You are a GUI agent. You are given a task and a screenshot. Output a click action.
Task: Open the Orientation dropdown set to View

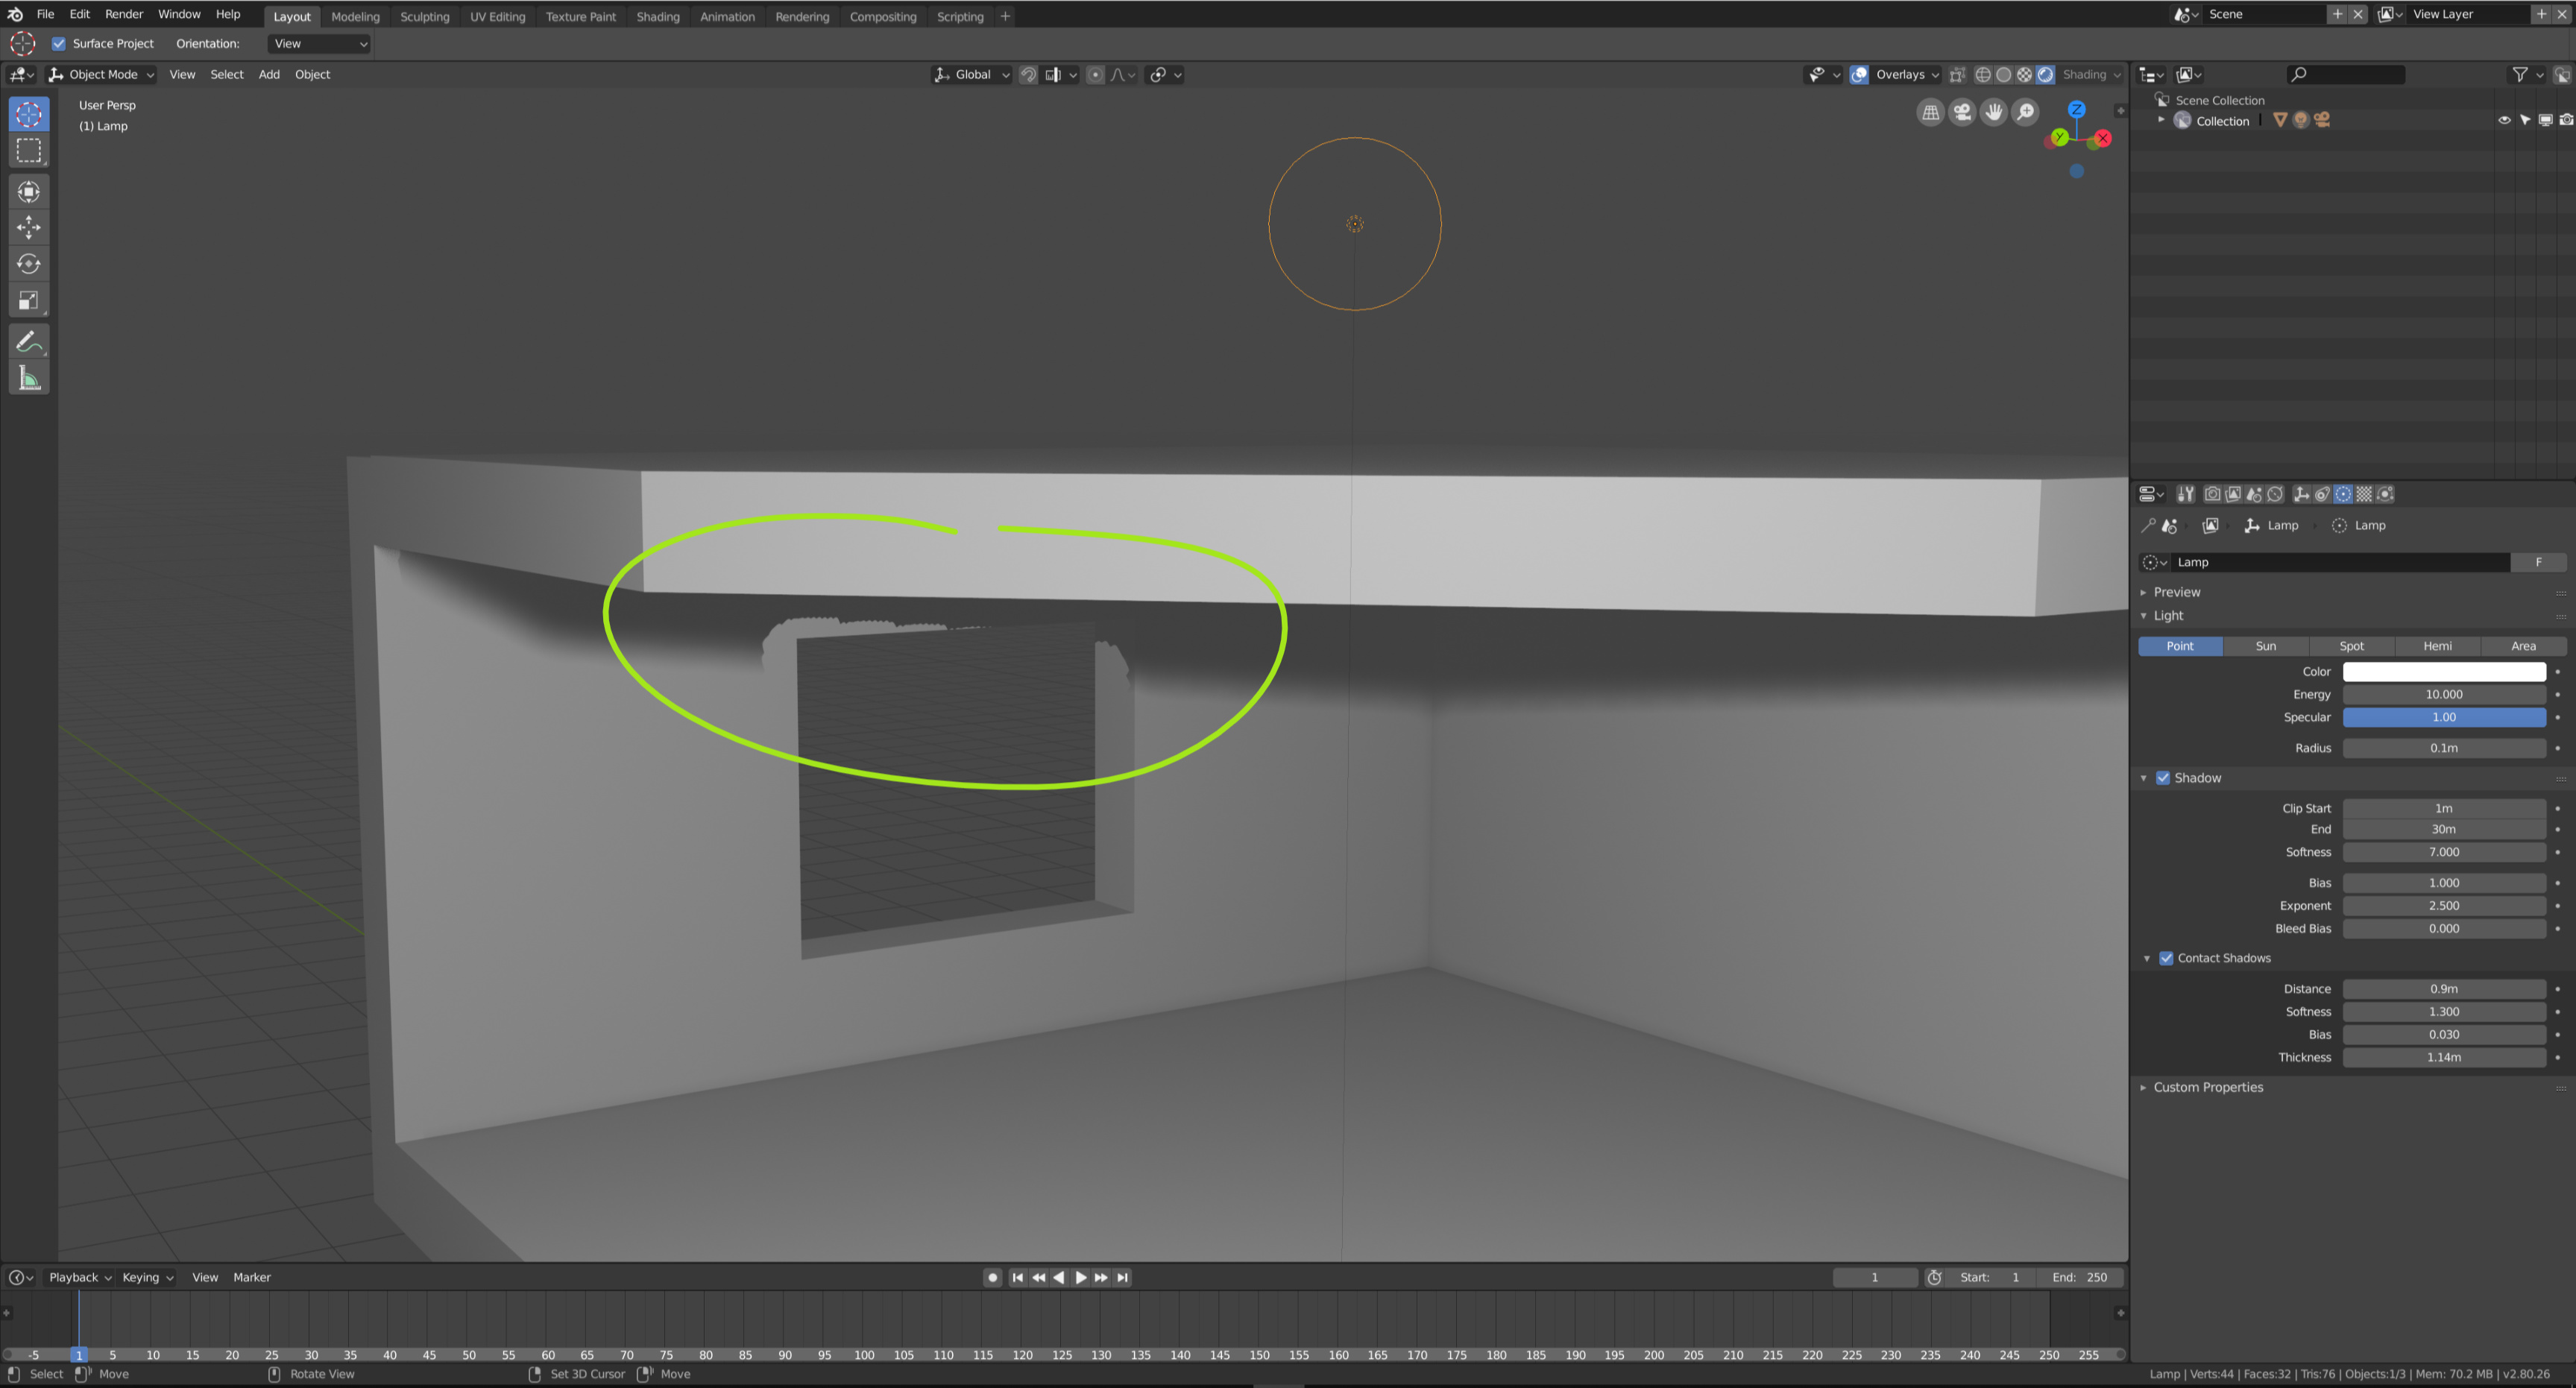[318, 43]
